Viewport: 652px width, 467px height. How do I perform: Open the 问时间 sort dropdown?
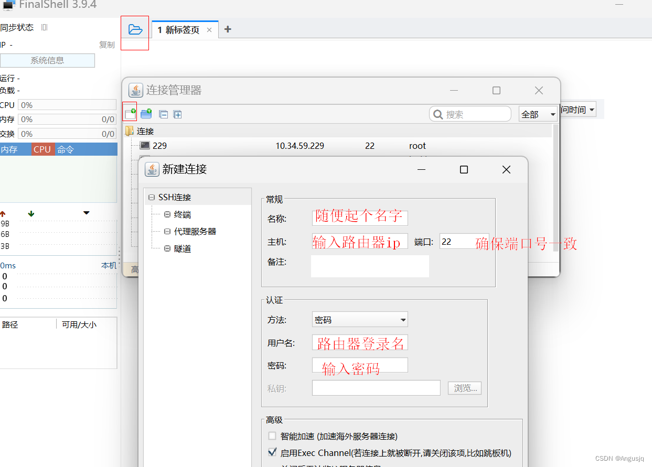578,110
